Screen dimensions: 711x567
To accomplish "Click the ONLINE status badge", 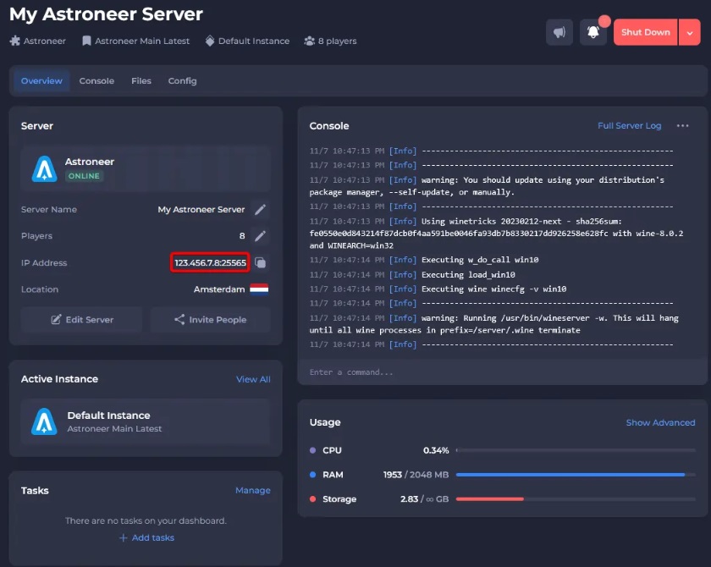I will 84,176.
